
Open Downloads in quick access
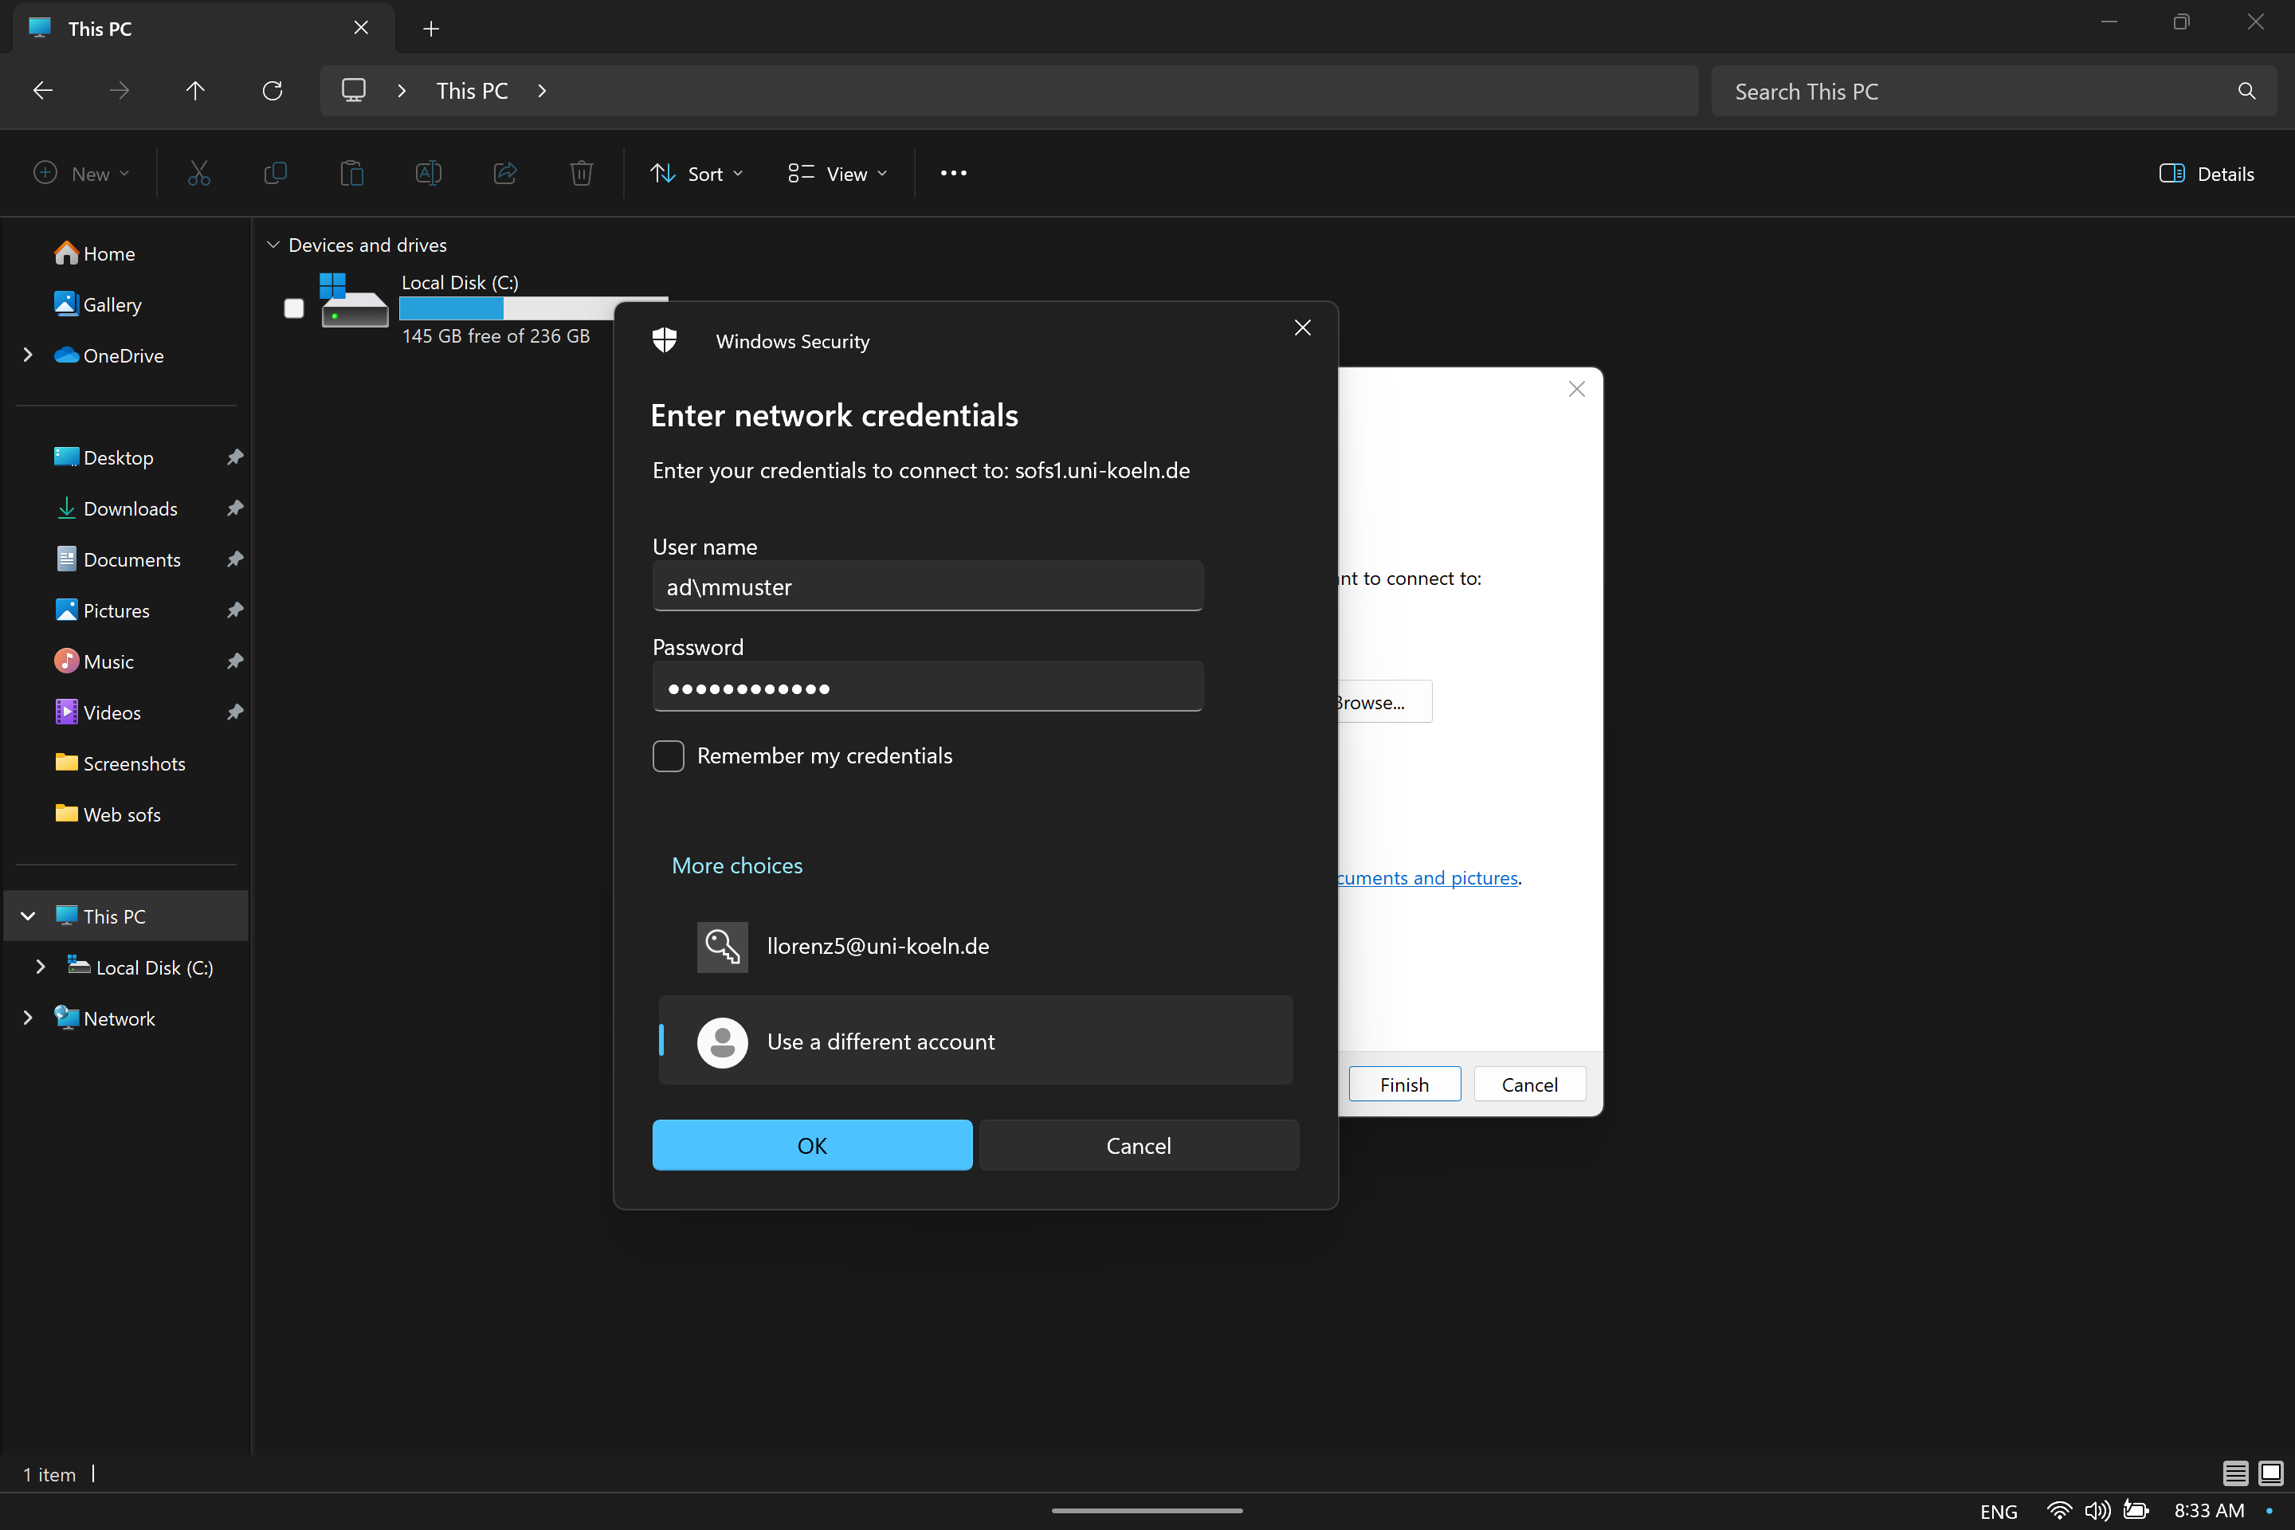(117, 508)
